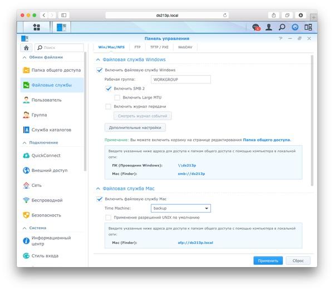Toggle Включить файловую службу Mac checkbox
Viewport: 334px width, 291px height.
tap(99, 199)
